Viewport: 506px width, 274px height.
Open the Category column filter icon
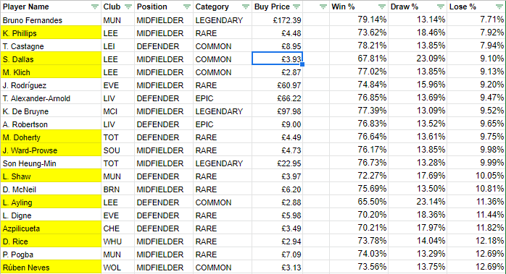246,7
